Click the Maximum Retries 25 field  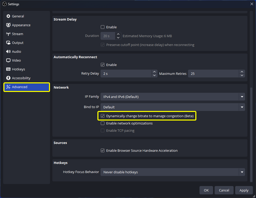tap(214, 74)
